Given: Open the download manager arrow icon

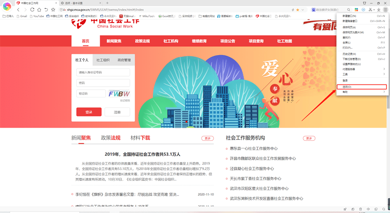Looking at the screenshot, I should click(378, 9).
